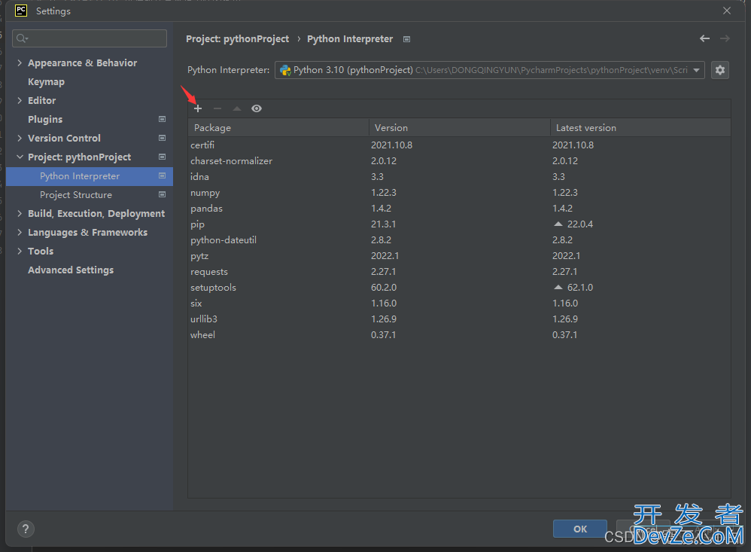The height and width of the screenshot is (552, 751).
Task: Select the pytz package row
Action: pos(459,256)
